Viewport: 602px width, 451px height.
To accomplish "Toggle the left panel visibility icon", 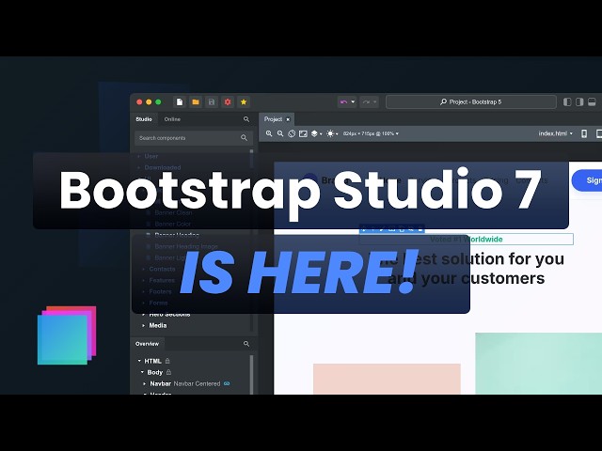I will (567, 102).
